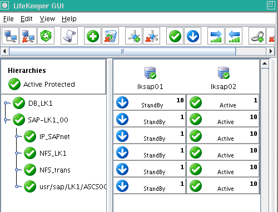Image resolution: width=278 pixels, height=212 pixels.
Task: Click the IP_SAPnet StandBy icon on lksap01
Action: click(x=122, y=136)
